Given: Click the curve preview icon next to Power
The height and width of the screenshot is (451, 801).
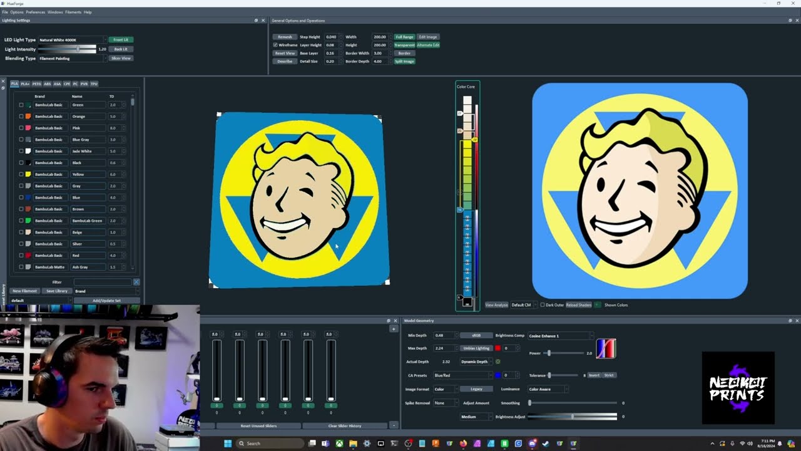Looking at the screenshot, I should point(606,348).
